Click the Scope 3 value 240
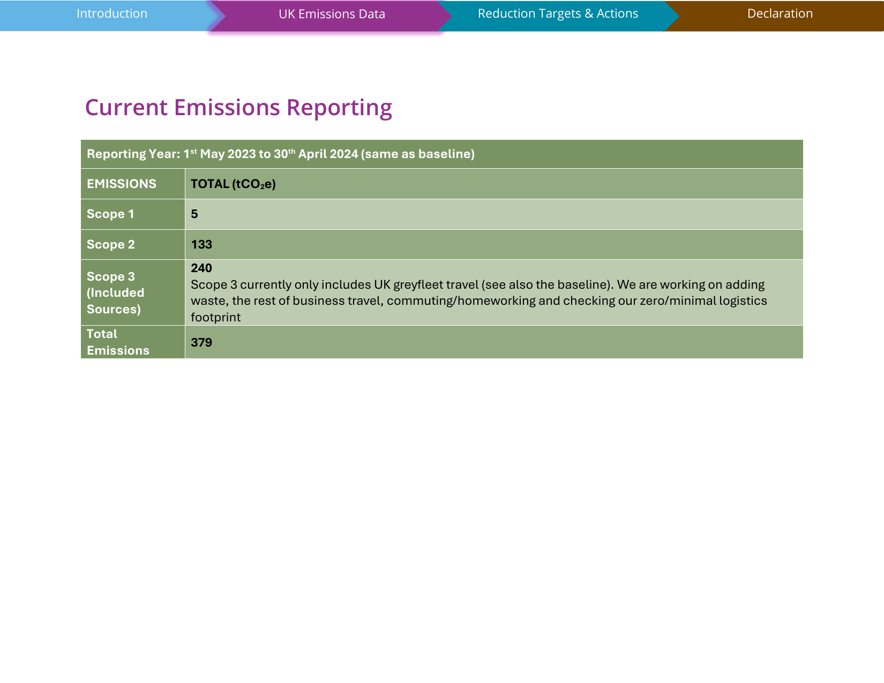The image size is (884, 683). [201, 268]
